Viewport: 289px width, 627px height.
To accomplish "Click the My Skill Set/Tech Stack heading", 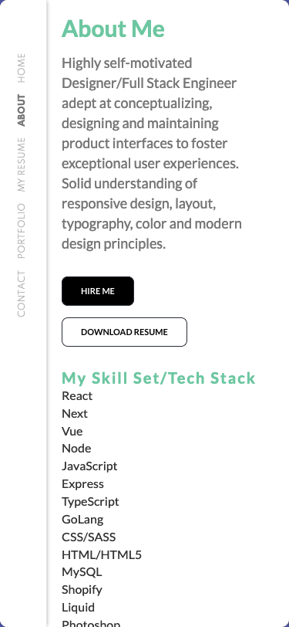I will [x=159, y=378].
